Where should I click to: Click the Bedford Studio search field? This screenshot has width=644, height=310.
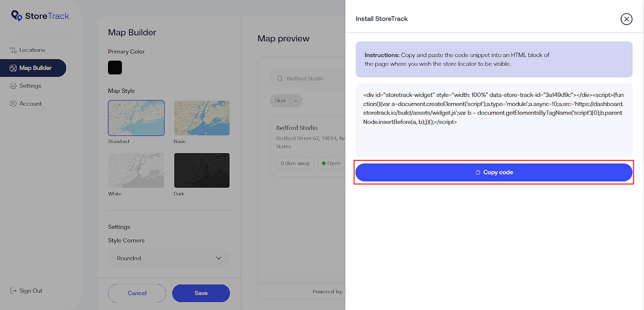[x=308, y=79]
